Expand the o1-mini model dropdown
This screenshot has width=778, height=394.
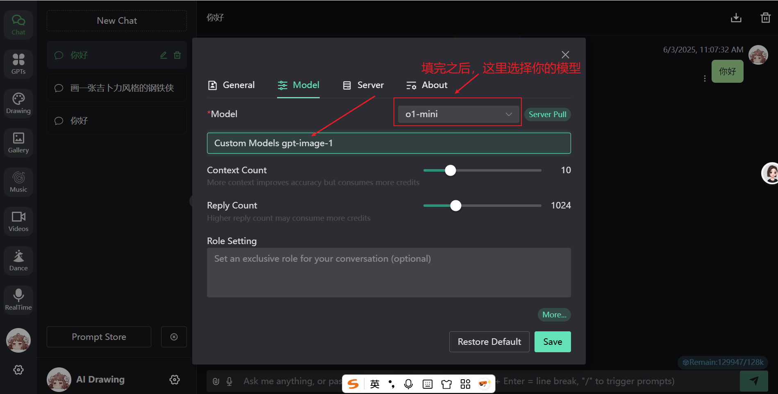458,114
